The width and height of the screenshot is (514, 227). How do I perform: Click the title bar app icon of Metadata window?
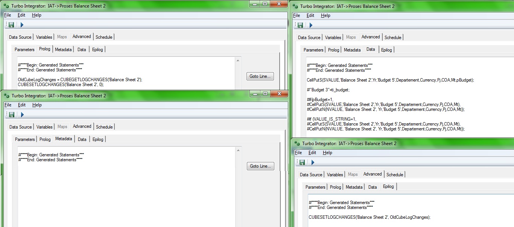pos(6,95)
